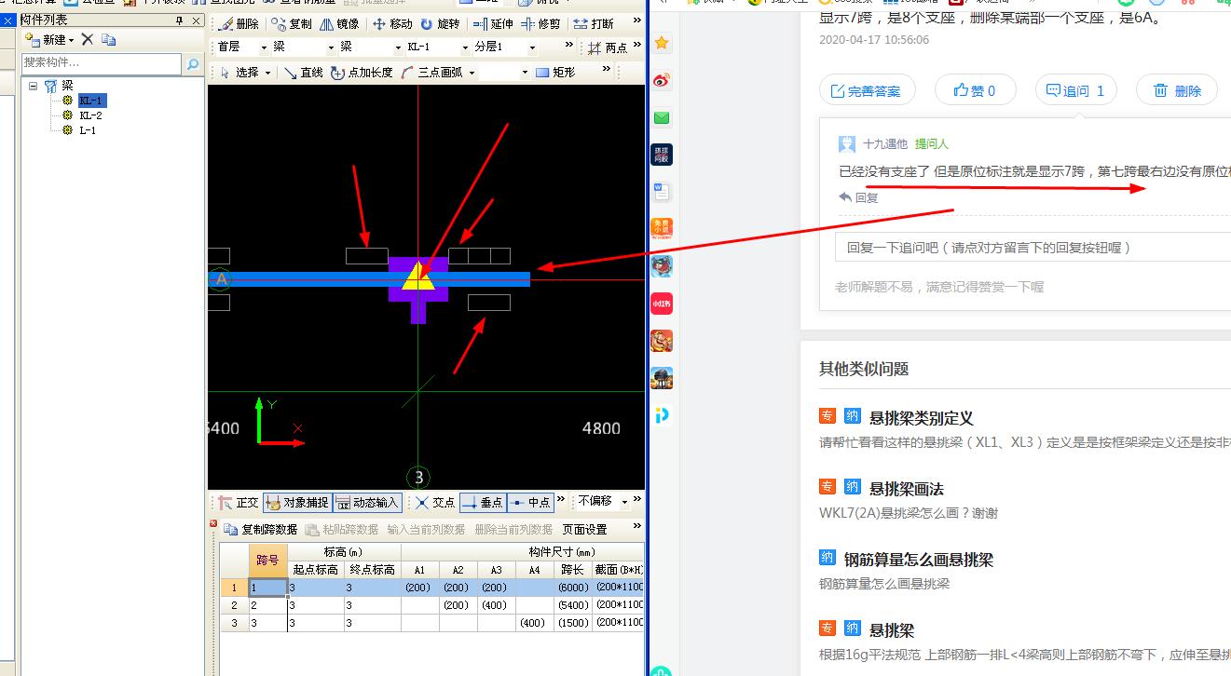1231x676 pixels.
Task: Toggle 交点 intersection snap
Action: pyautogui.click(x=435, y=502)
